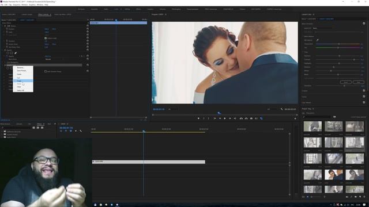
Task: Choose Copy in the context menu
Action: pyautogui.click(x=23, y=80)
